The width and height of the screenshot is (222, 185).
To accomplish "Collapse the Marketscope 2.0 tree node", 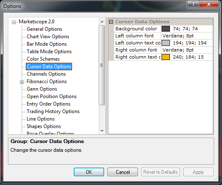I will click(14, 22).
